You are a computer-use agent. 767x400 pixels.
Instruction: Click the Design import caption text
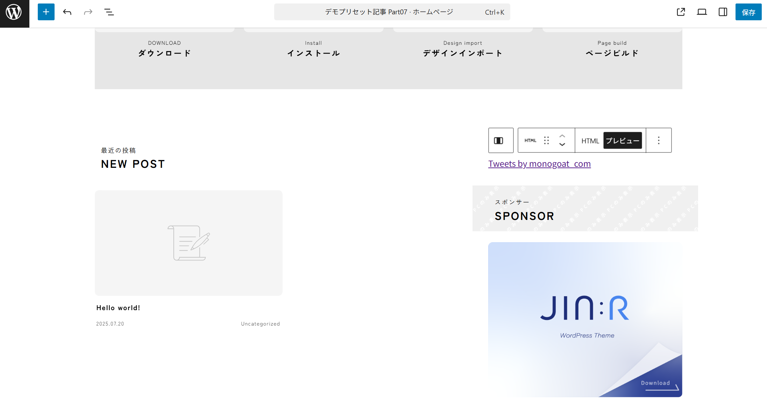[463, 43]
